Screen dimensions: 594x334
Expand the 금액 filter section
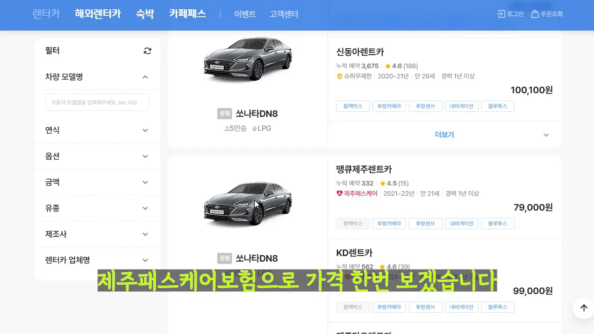coord(145,182)
